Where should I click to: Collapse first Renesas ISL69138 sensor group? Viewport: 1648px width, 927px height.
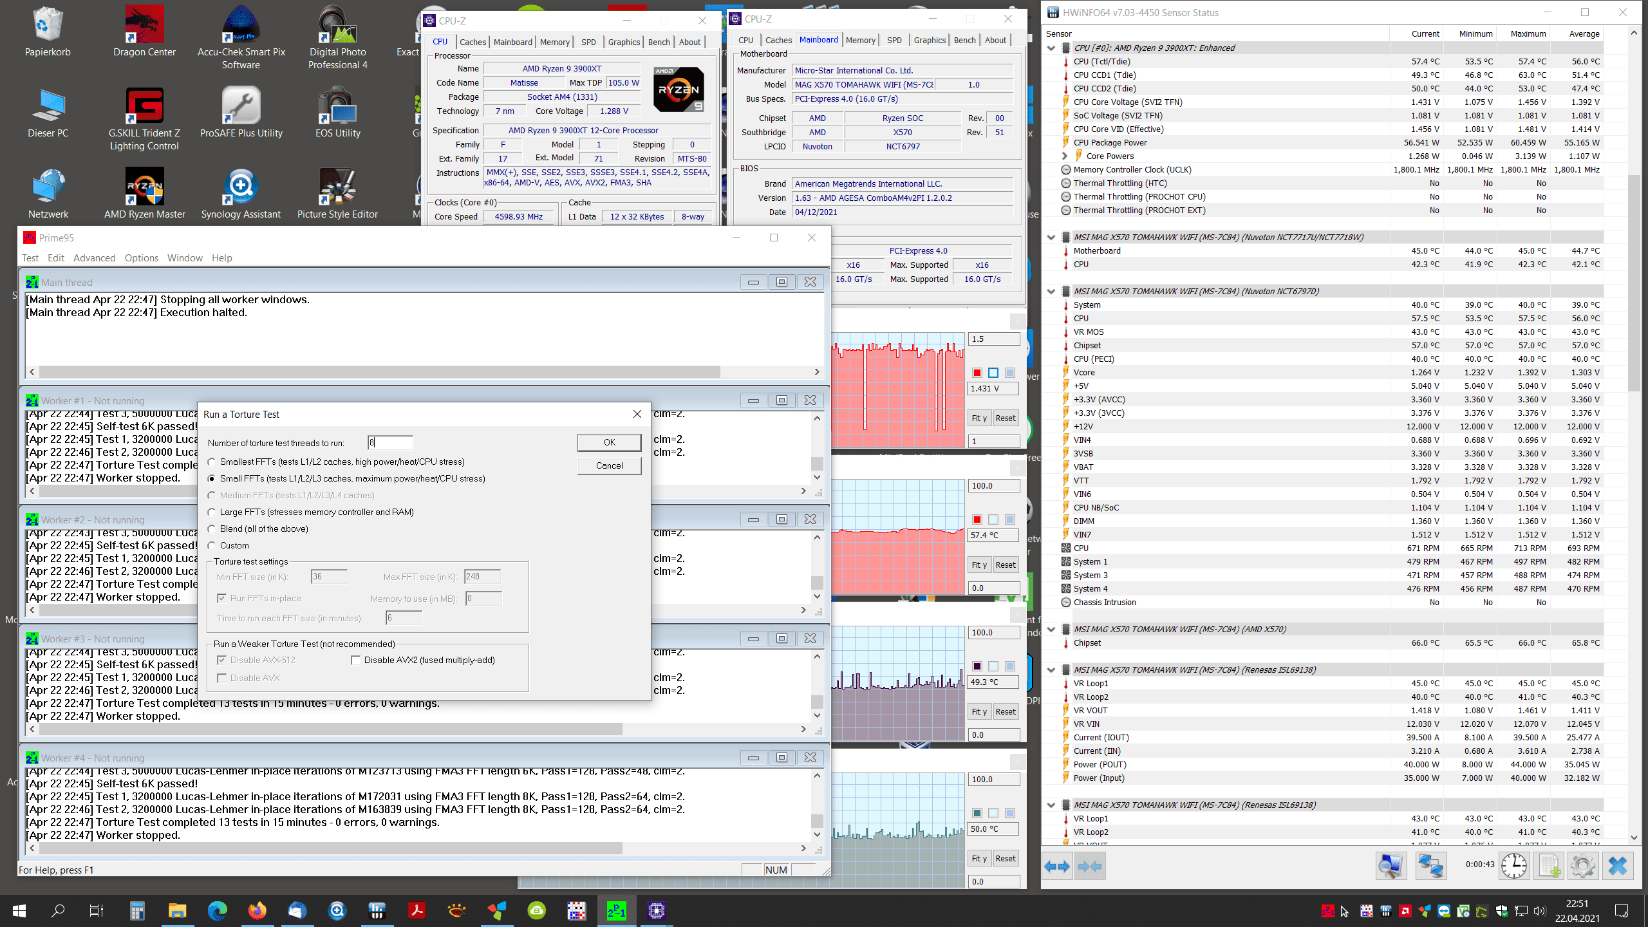tap(1051, 669)
